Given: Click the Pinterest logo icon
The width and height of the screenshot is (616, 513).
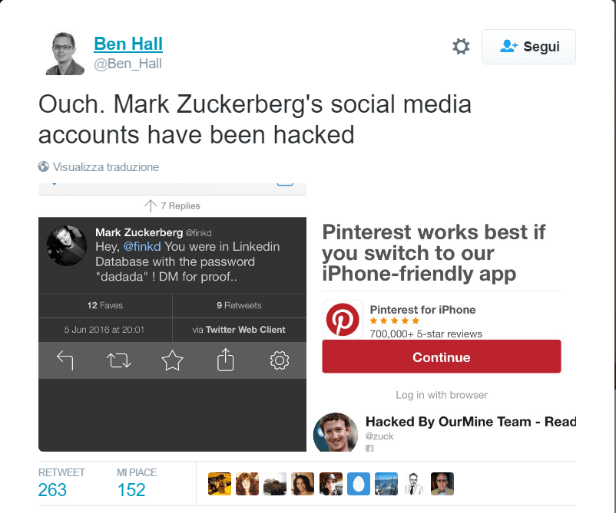Looking at the screenshot, I should coord(343,319).
